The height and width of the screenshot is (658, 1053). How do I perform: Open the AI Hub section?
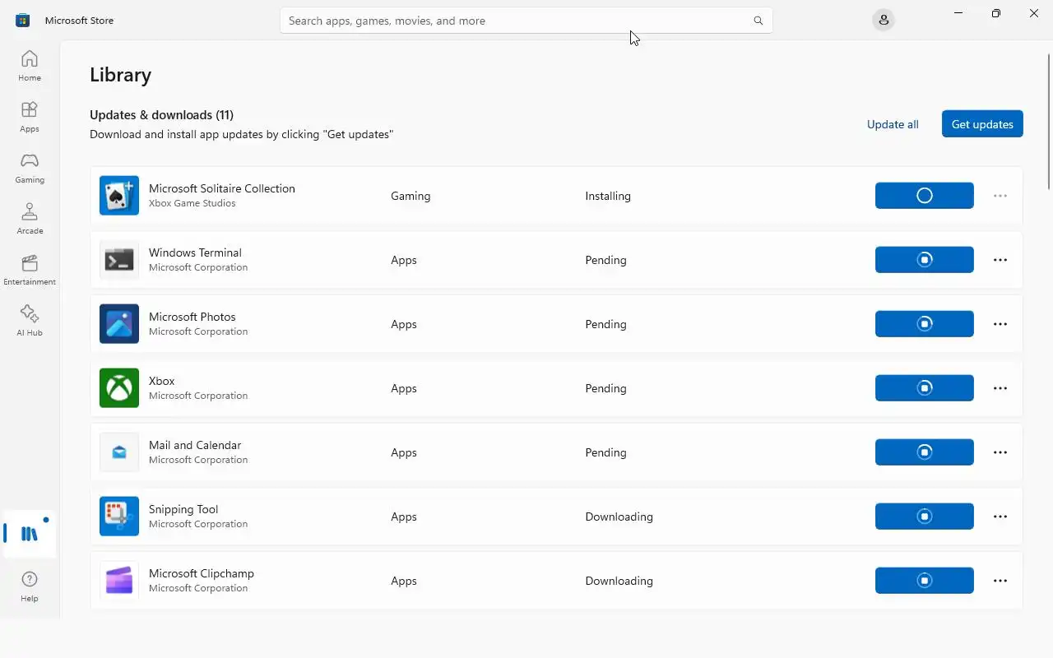[30, 321]
